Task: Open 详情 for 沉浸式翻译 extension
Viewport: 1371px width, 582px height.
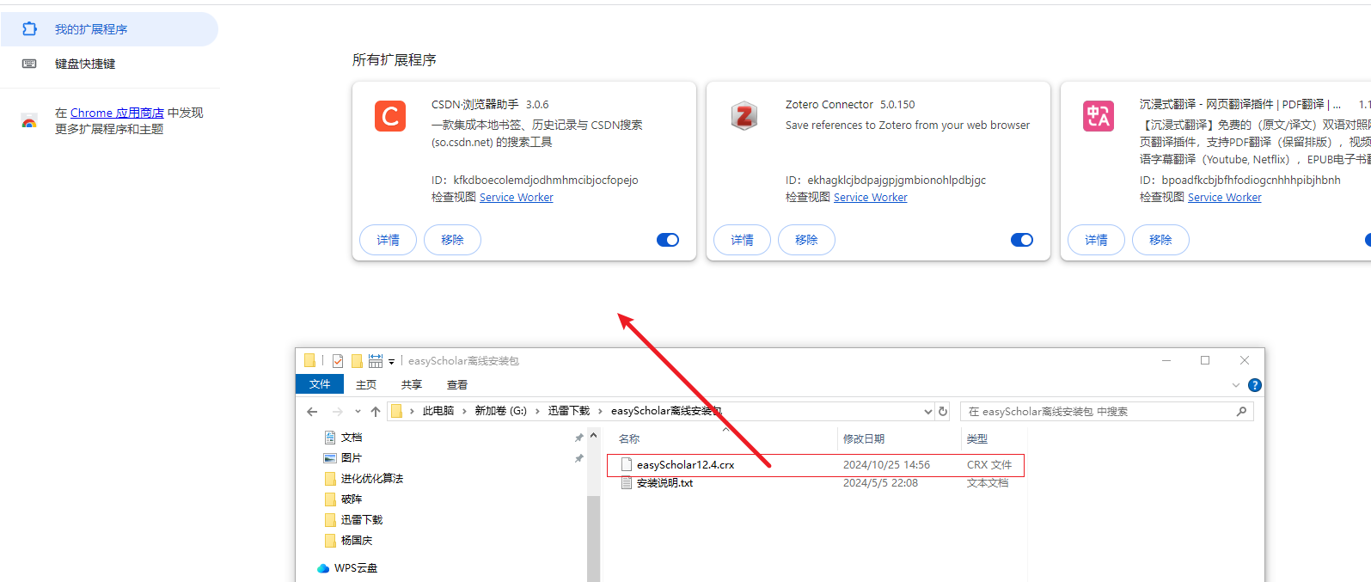Action: point(1096,240)
